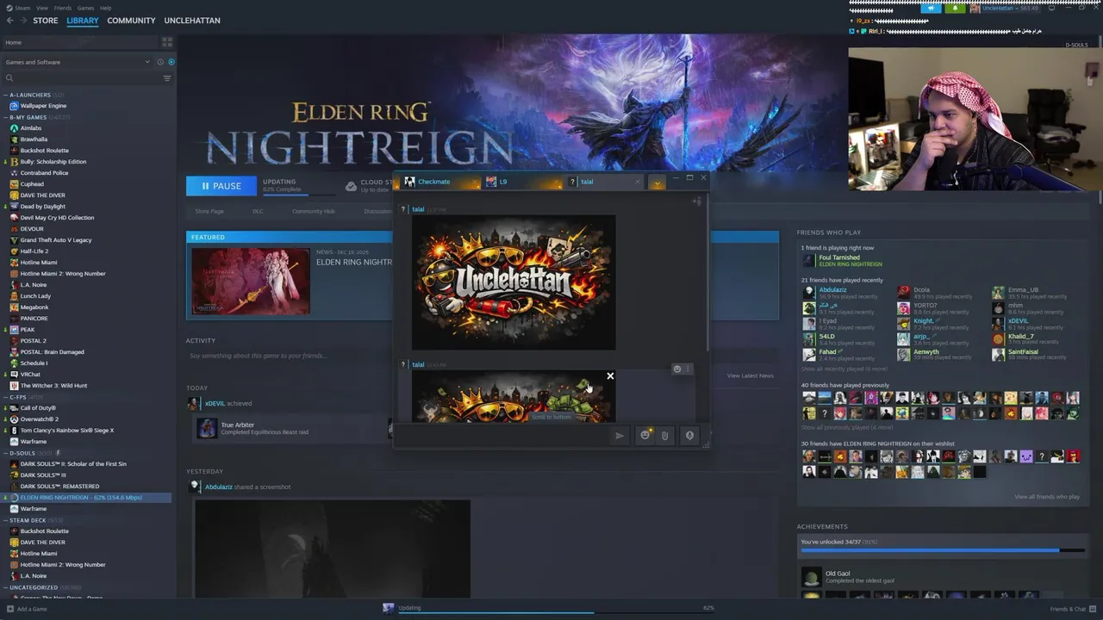This screenshot has width=1103, height=620.
Task: Open the chat tabs overflow dropdown
Action: pos(657,183)
